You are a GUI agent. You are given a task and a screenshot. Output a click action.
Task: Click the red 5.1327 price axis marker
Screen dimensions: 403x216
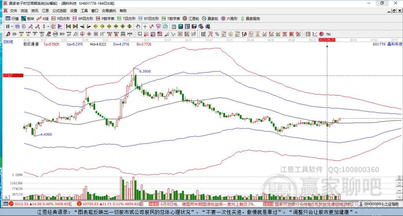click(x=13, y=75)
